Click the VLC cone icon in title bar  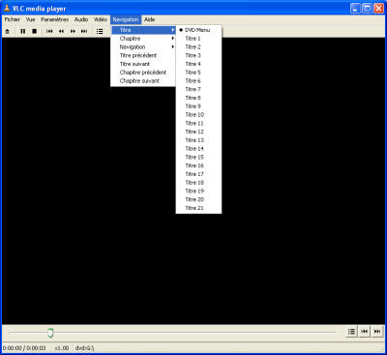(7, 8)
